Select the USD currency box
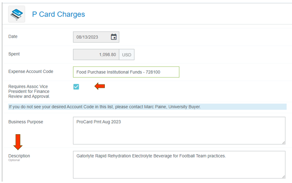 [127, 55]
